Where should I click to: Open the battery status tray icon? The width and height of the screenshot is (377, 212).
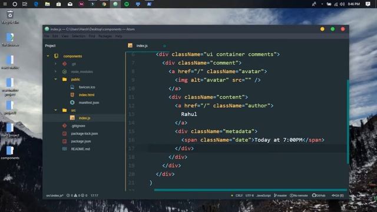pyautogui.click(x=329, y=4)
